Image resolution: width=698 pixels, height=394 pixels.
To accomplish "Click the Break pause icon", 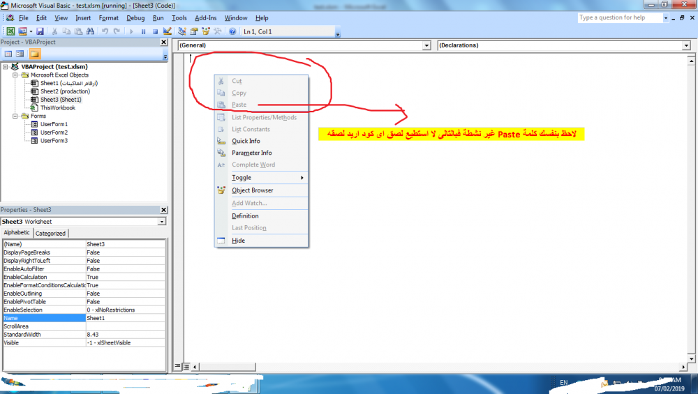I will tap(143, 31).
